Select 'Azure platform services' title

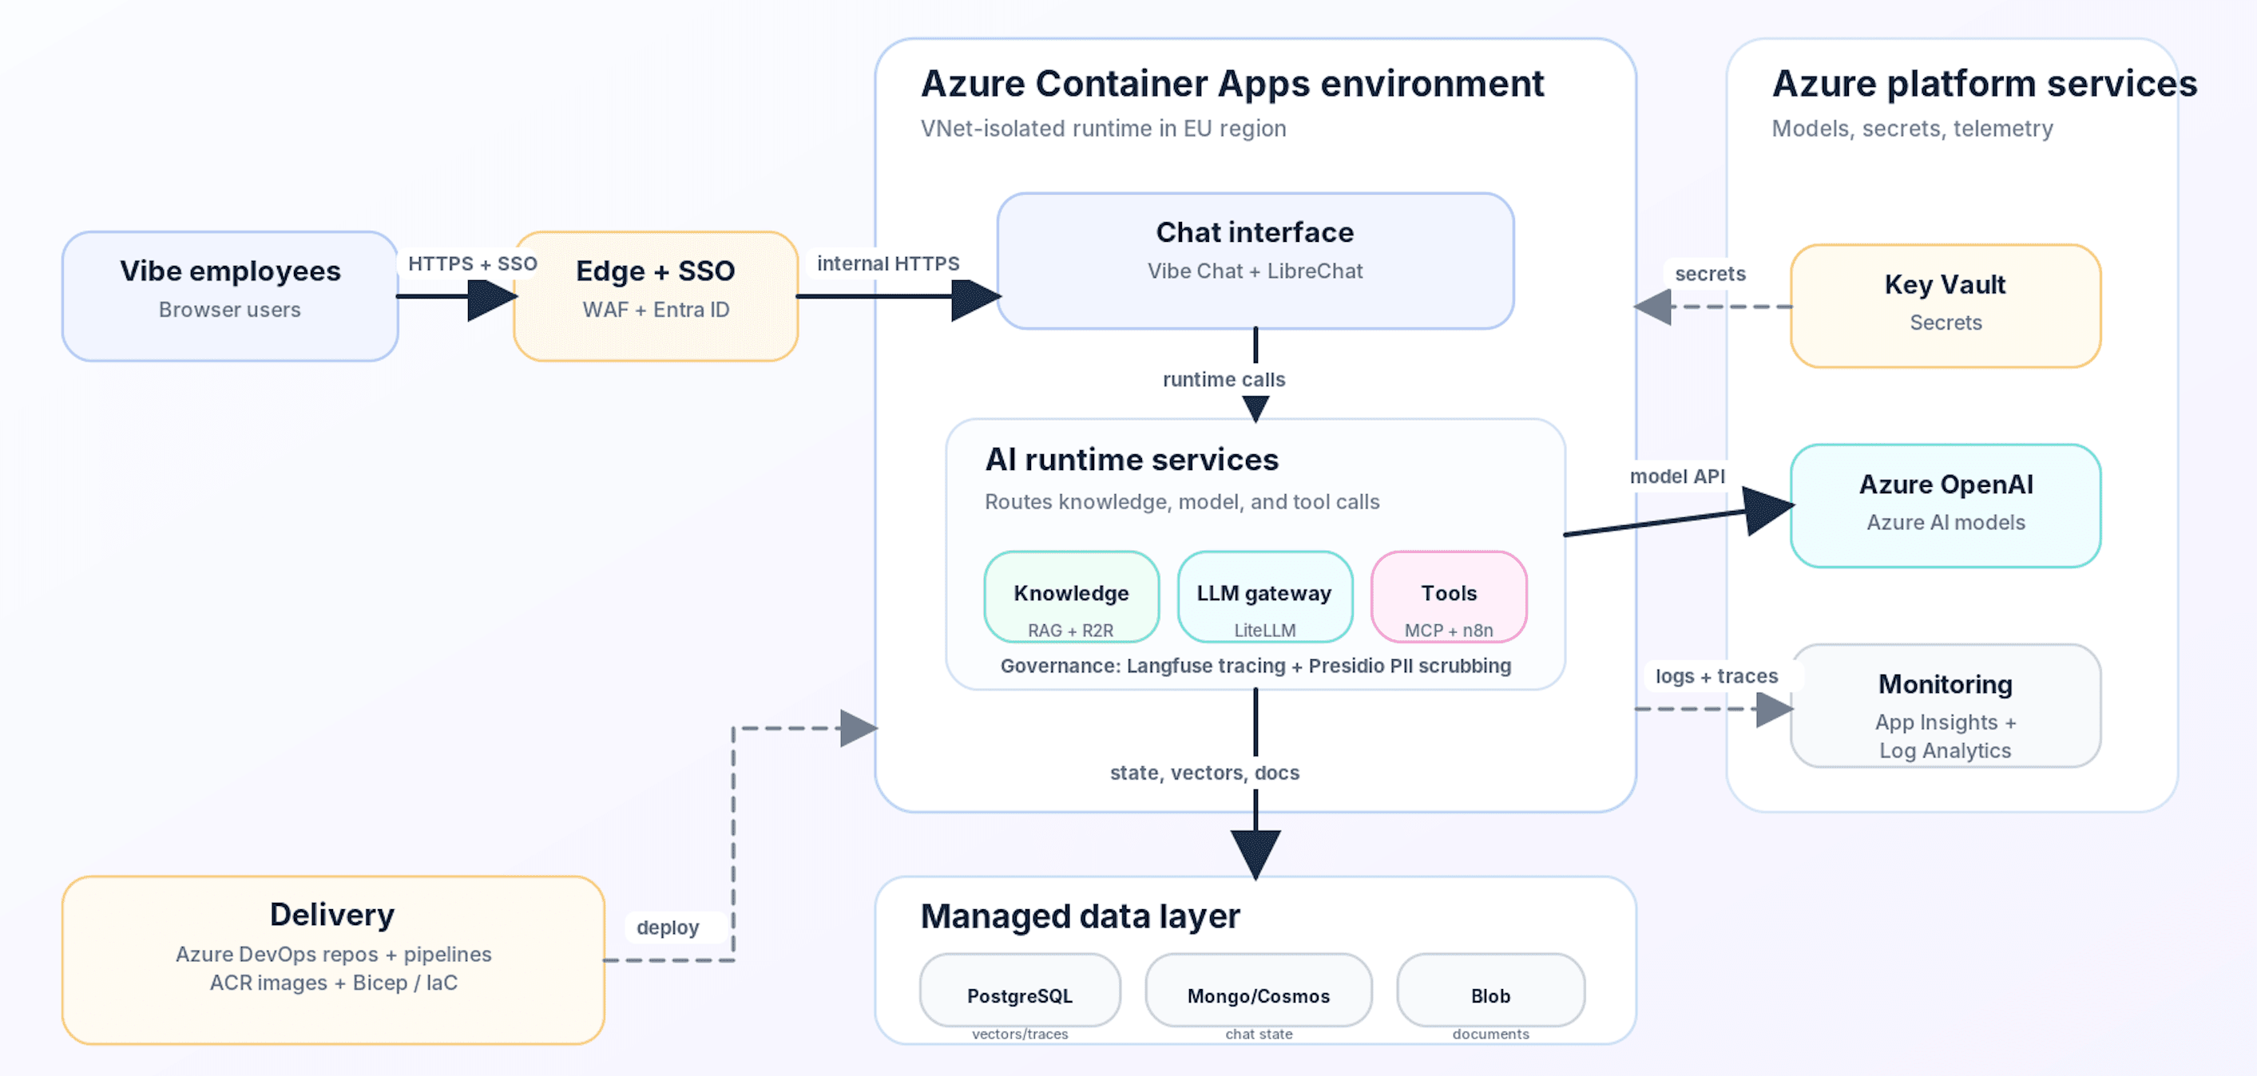point(1985,84)
